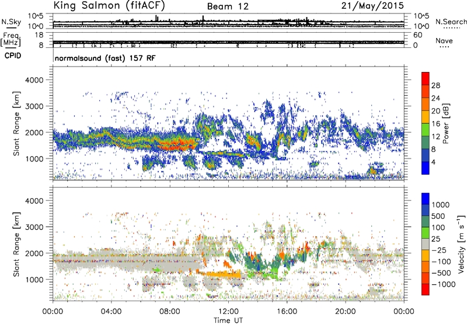Click 'Slant Range [km]' label of power panel
This screenshot has height=324, width=467.
[x=17, y=123]
